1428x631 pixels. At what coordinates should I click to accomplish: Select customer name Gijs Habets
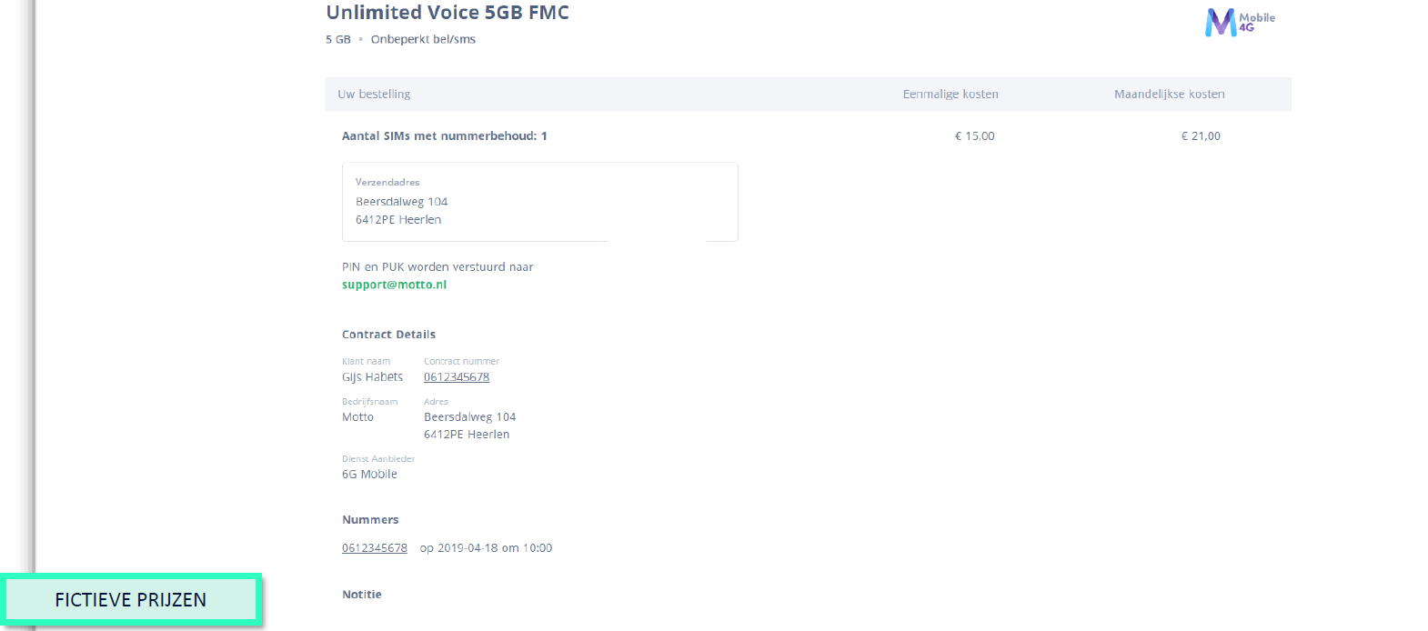coord(372,377)
